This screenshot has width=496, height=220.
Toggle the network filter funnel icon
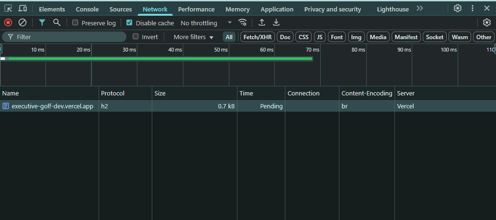coord(42,23)
